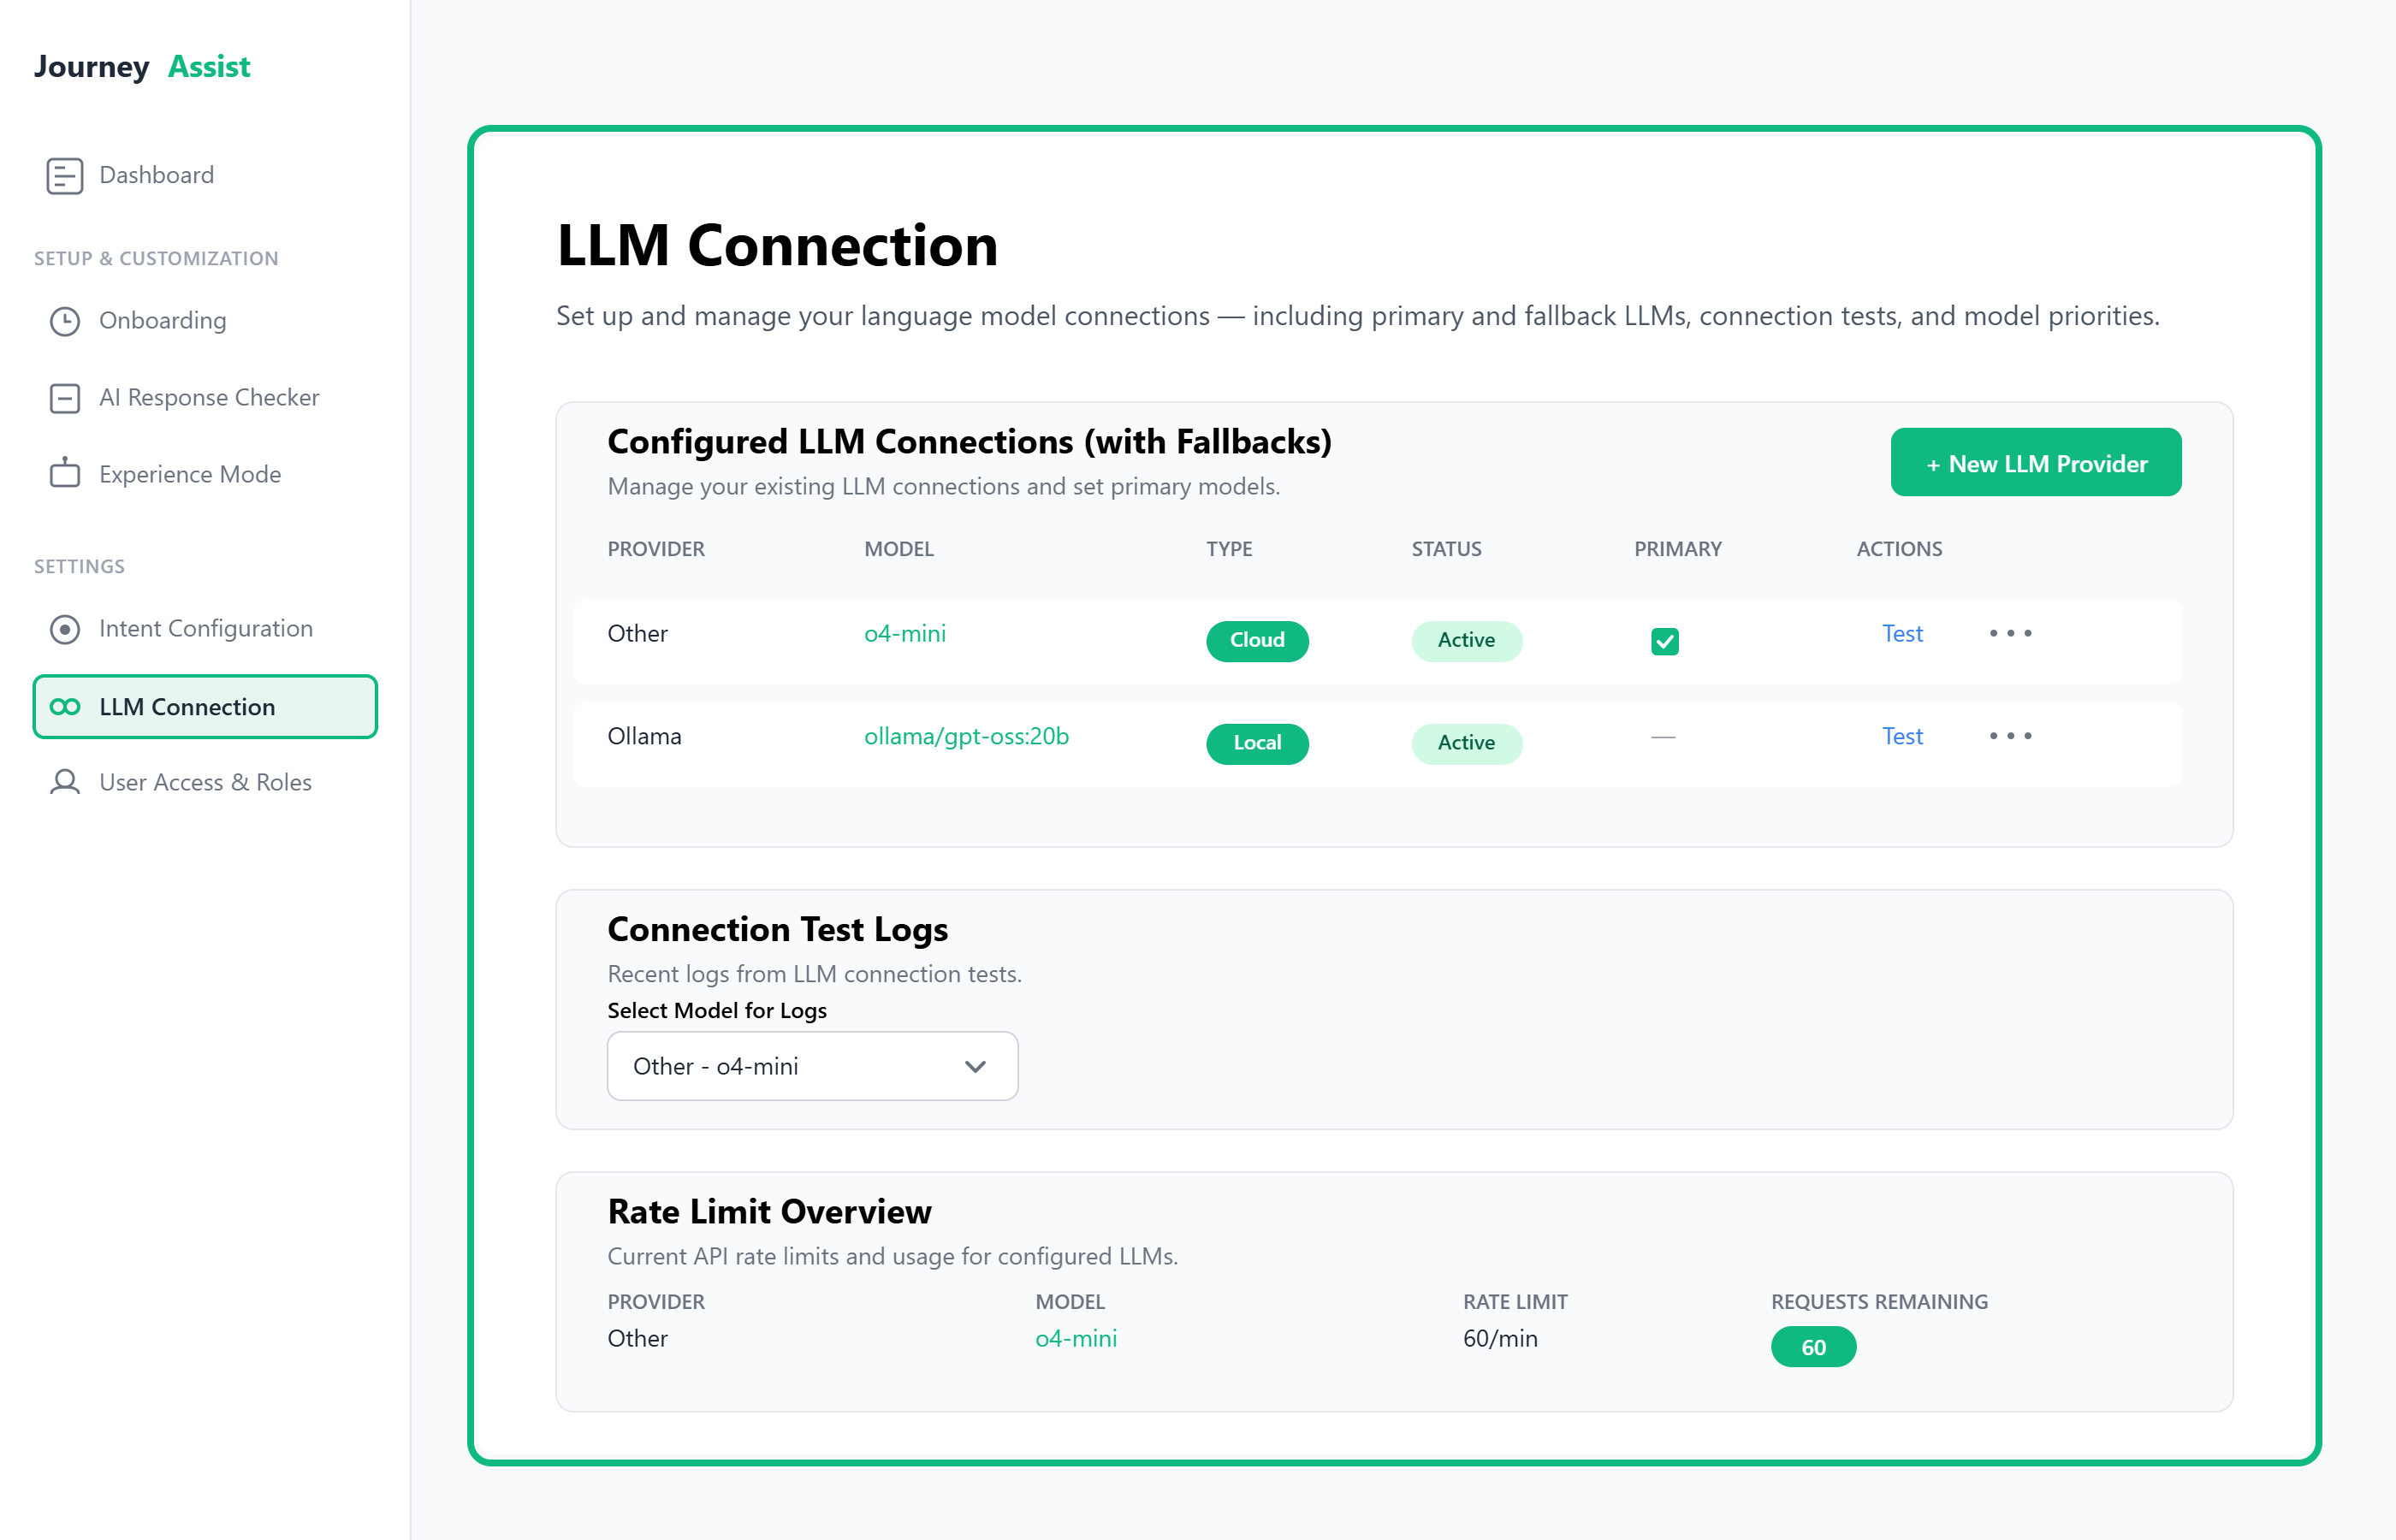Navigate to User Access & Roles
Viewport: 2396px width, 1540px height.
pyautogui.click(x=205, y=782)
